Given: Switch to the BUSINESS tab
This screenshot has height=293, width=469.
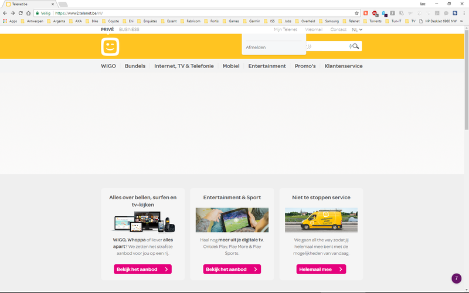Looking at the screenshot, I should click(129, 29).
